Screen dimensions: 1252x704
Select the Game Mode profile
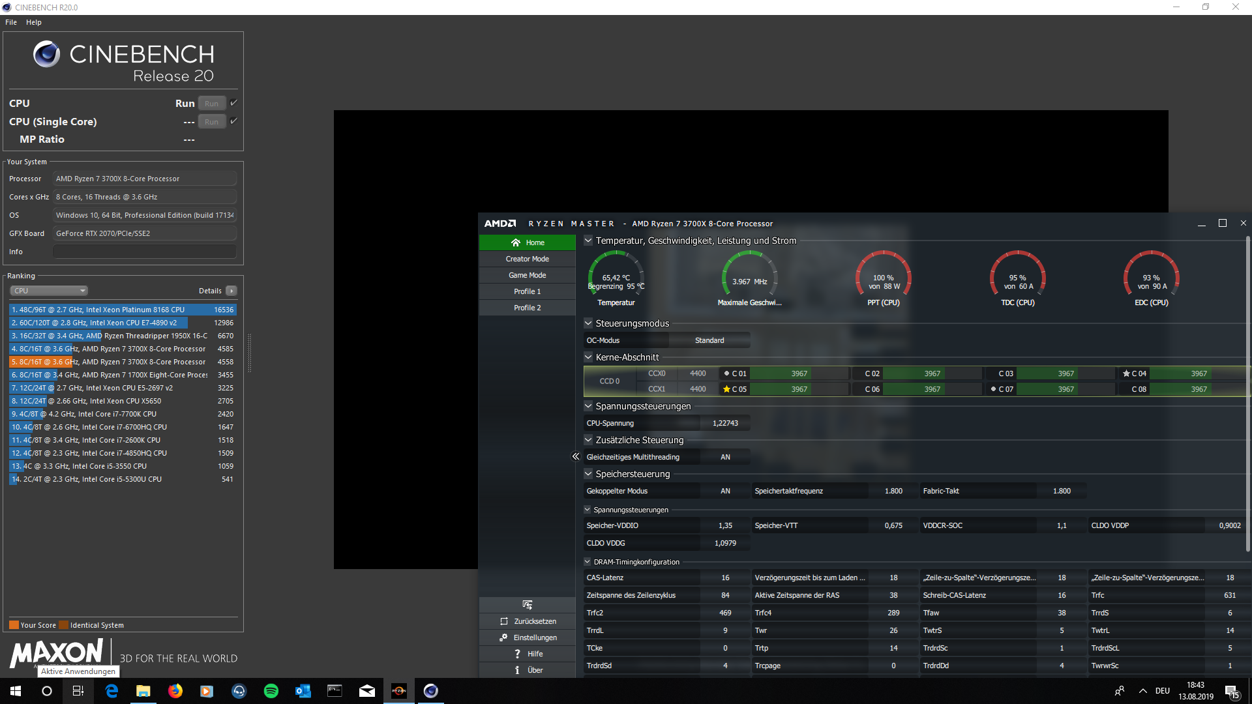tap(528, 275)
